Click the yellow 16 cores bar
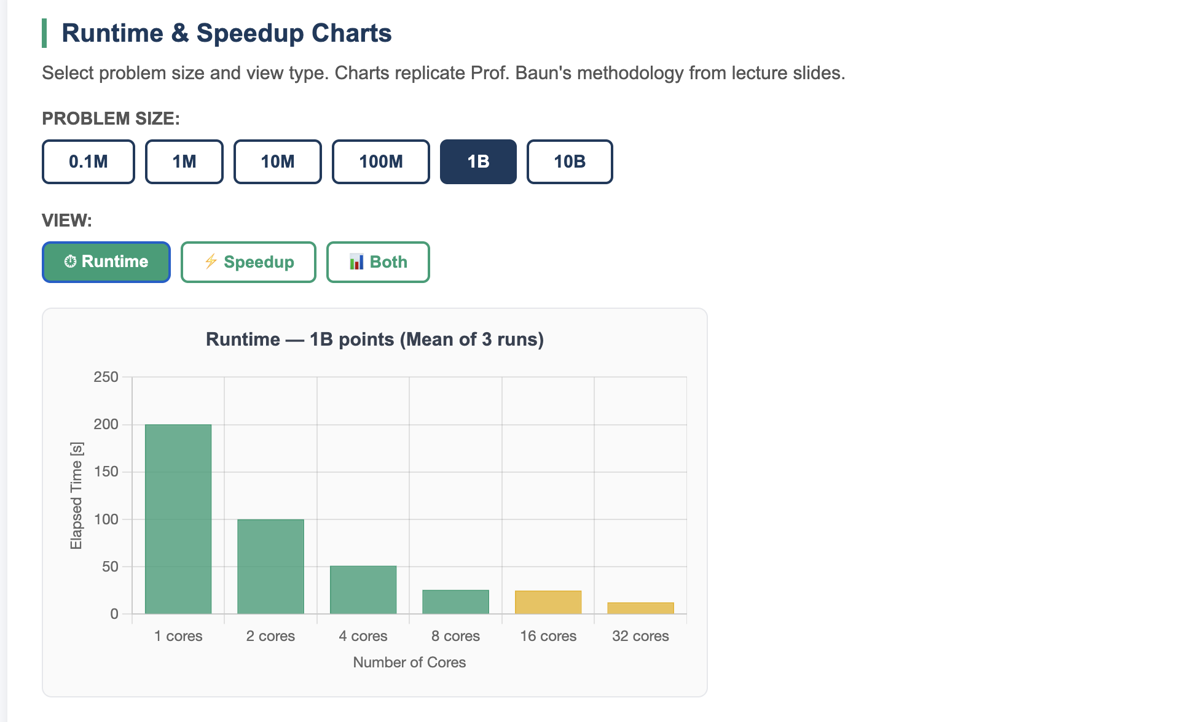The image size is (1202, 722). pyautogui.click(x=548, y=602)
